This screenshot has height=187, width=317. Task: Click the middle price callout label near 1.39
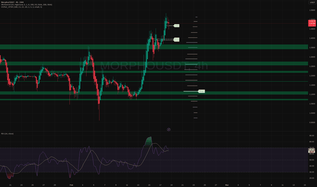176,39
